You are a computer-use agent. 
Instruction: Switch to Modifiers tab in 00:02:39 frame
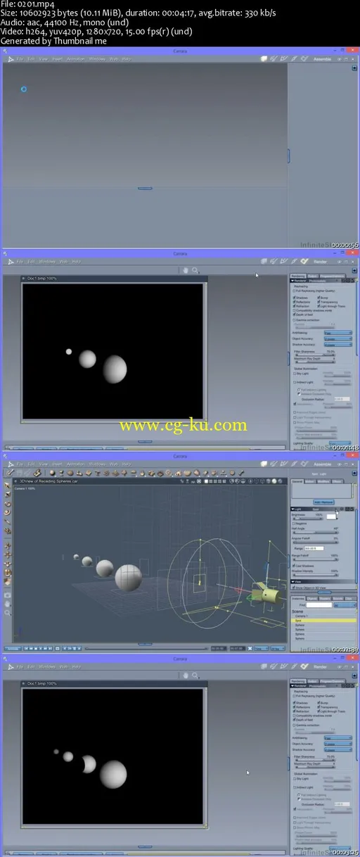coord(323,481)
